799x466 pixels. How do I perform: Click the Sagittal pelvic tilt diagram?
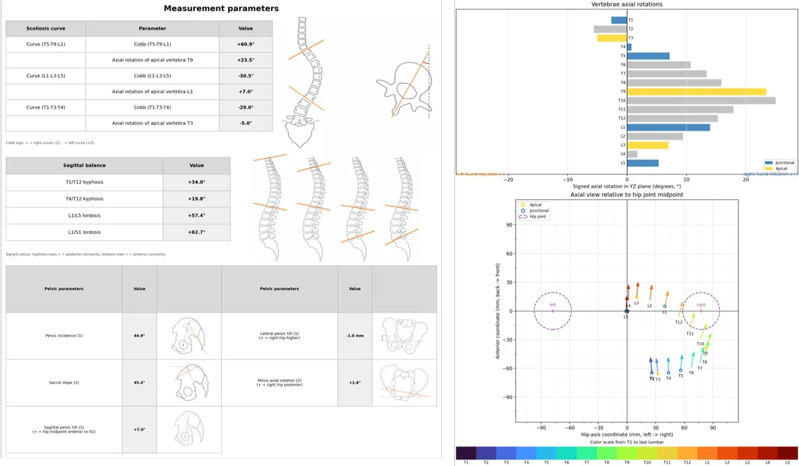click(x=189, y=429)
